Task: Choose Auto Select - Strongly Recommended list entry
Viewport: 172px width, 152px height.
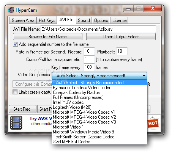Action: coord(99,83)
